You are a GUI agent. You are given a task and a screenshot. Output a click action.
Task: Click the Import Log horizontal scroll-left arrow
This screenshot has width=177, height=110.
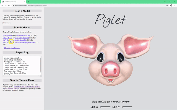(x=4, y=76)
